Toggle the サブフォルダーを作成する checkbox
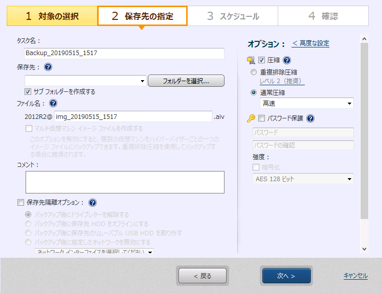The height and width of the screenshot is (293, 382). click(x=28, y=92)
